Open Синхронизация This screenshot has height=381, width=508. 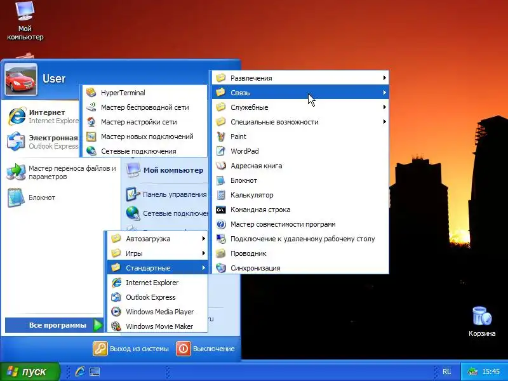[x=300, y=268]
